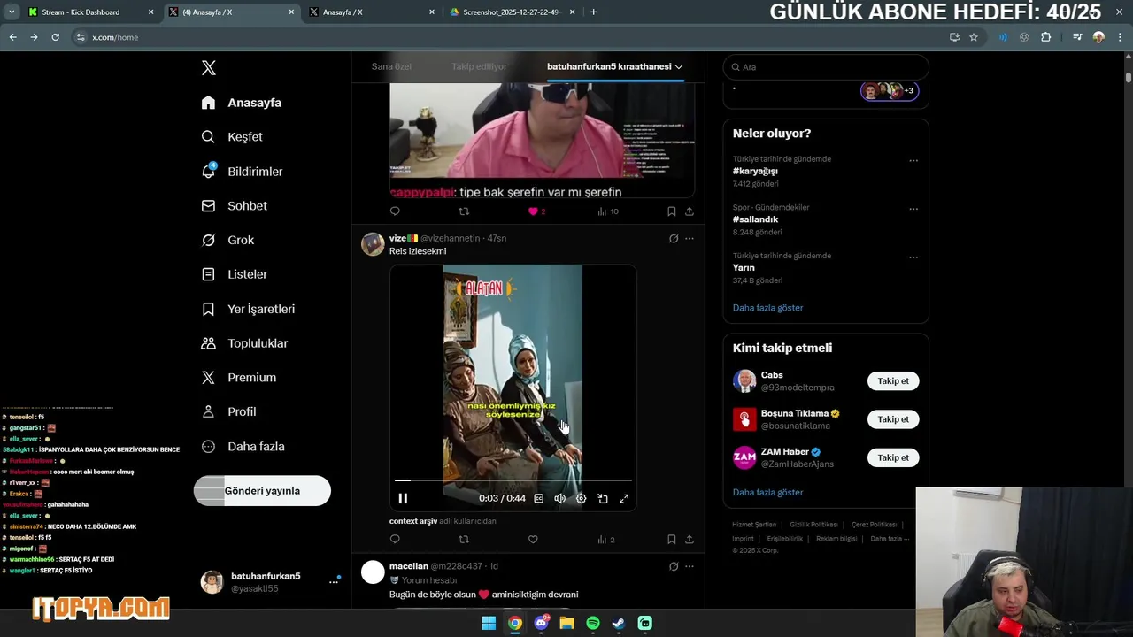The width and height of the screenshot is (1133, 637).
Task: Seek on the video progress bar
Action: (513, 481)
